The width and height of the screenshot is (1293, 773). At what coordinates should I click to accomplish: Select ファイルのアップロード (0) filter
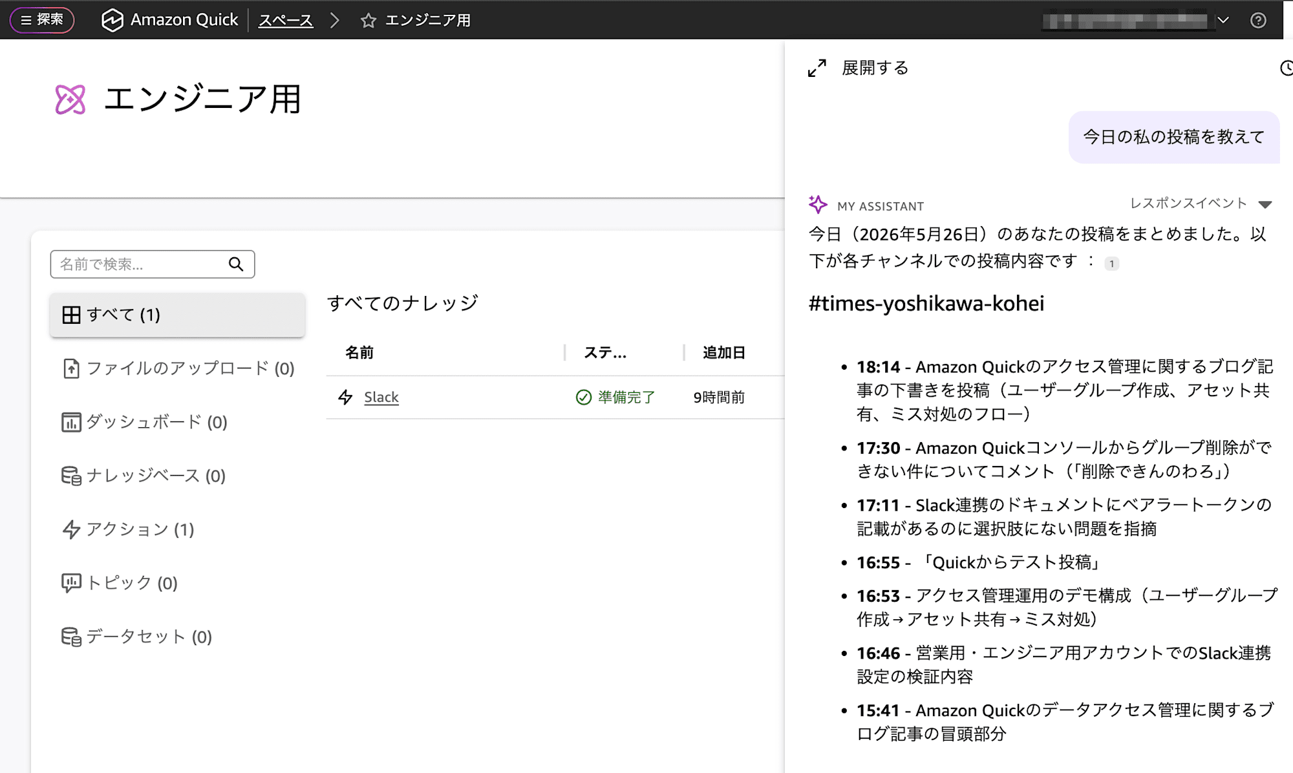tap(177, 368)
